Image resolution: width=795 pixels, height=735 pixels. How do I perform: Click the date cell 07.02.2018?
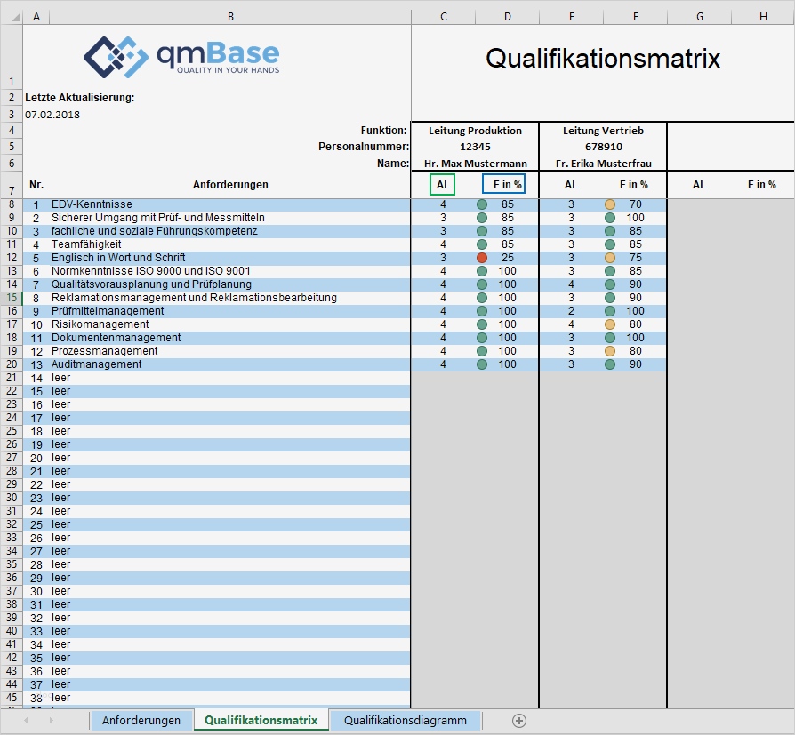click(52, 115)
